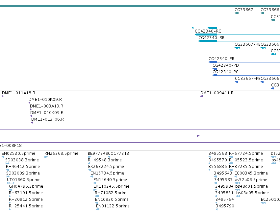Select the DME1-003A13.R feature label
The height and width of the screenshot is (211, 280).
[x=47, y=106]
